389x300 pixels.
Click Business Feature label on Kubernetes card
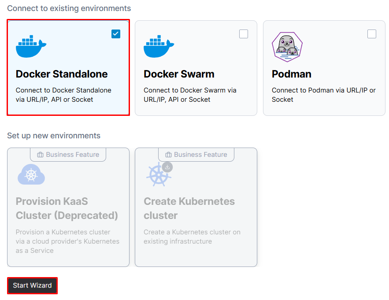(x=200, y=155)
